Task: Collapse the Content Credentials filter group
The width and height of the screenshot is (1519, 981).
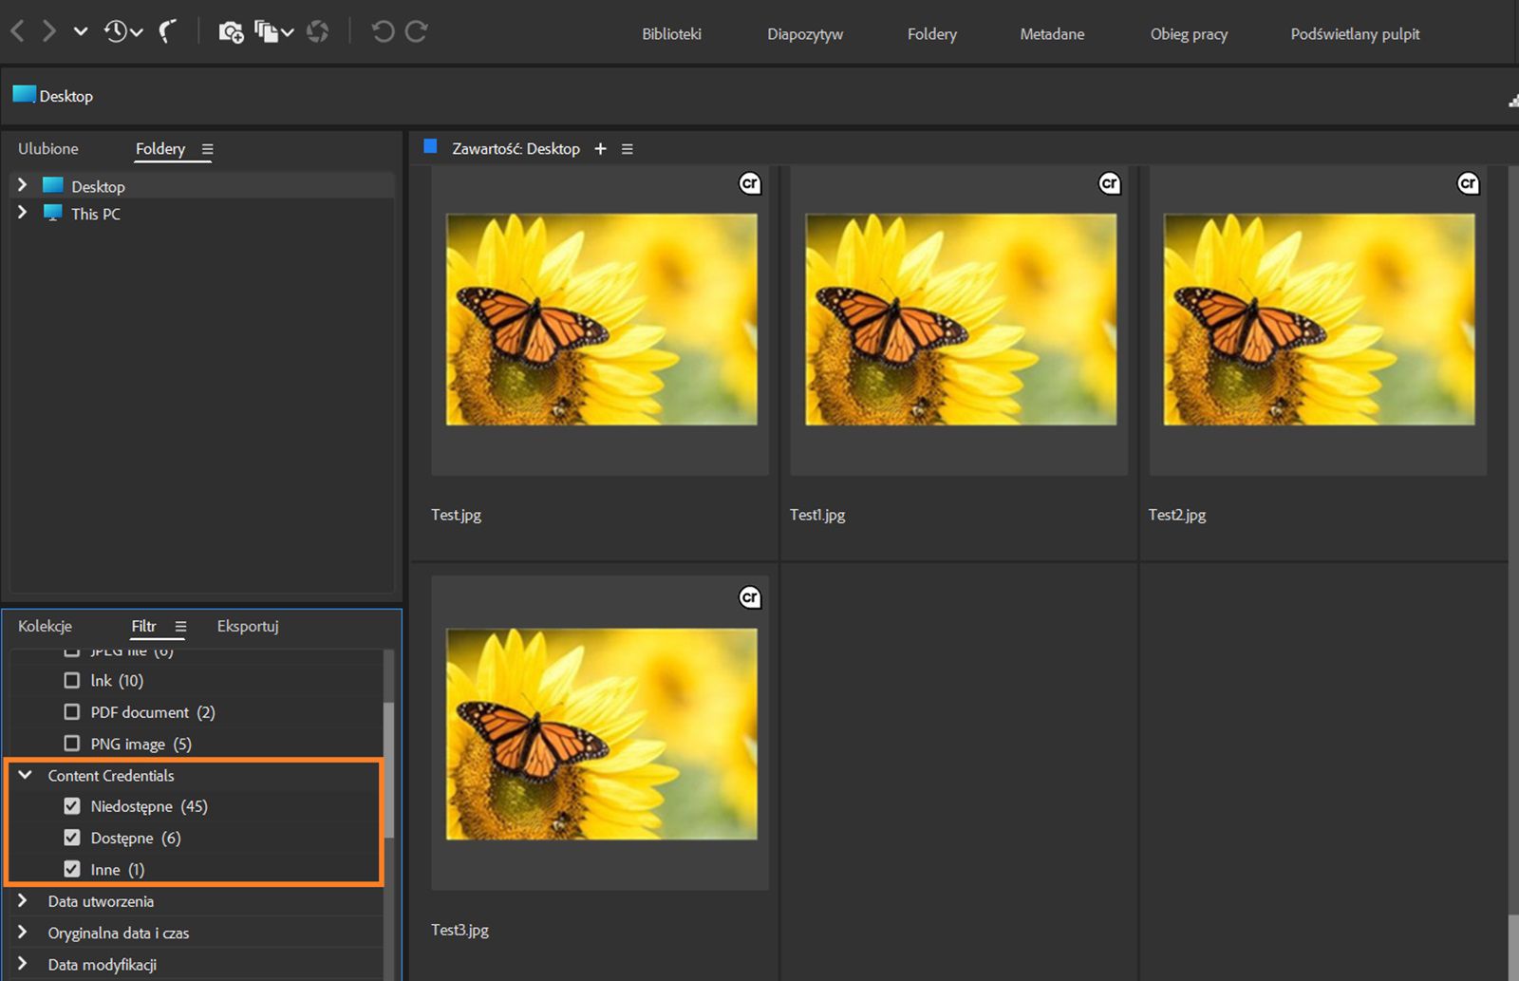Action: [x=26, y=775]
